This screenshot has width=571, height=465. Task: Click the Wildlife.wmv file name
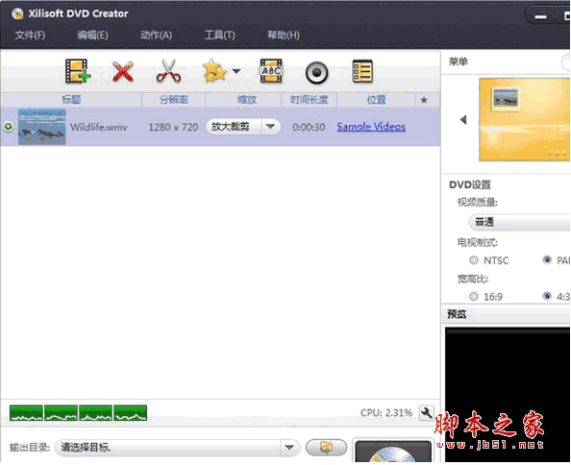99,127
